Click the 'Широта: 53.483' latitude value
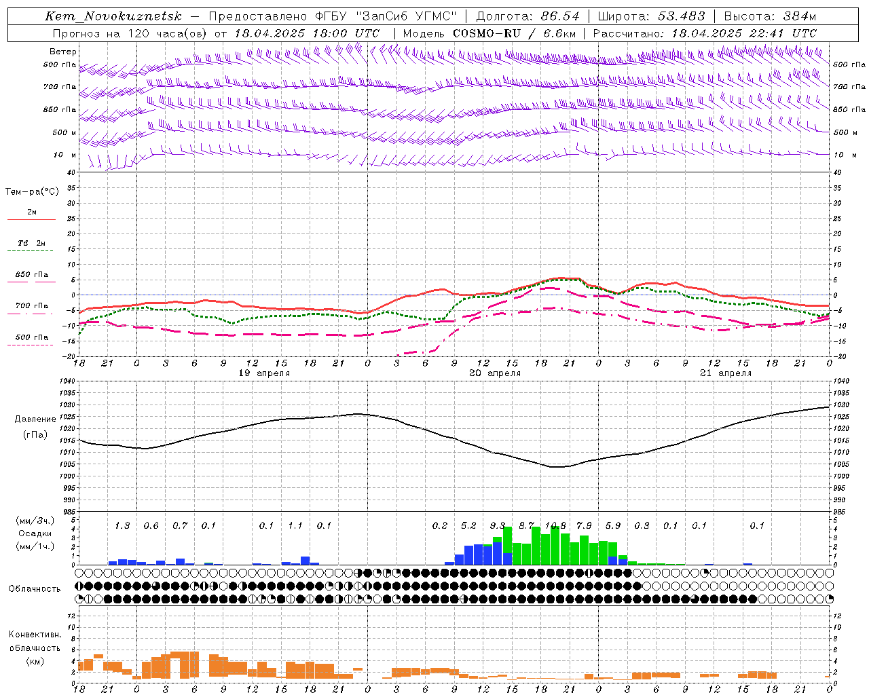 point(651,16)
